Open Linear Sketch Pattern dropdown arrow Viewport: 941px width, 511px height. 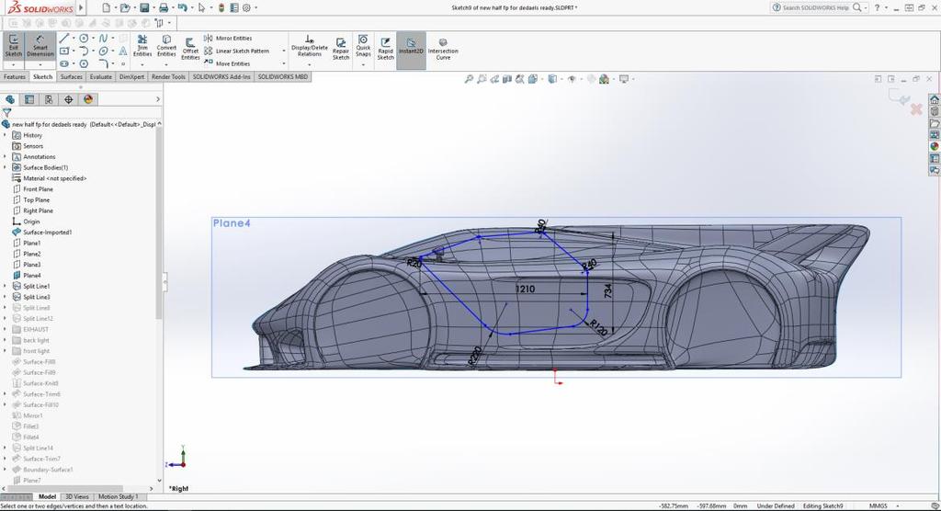click(284, 51)
